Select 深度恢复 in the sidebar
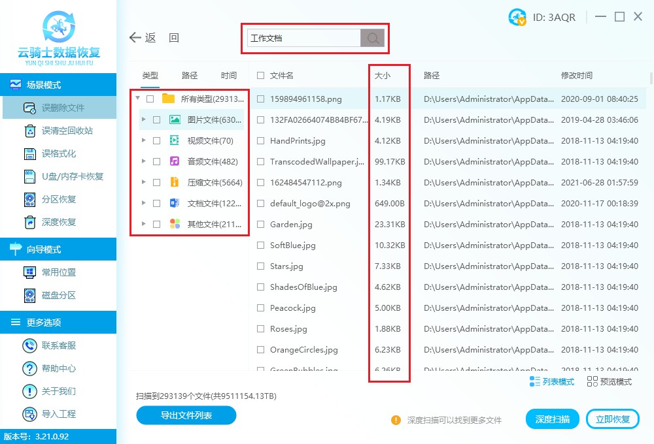654x444 pixels. click(59, 222)
